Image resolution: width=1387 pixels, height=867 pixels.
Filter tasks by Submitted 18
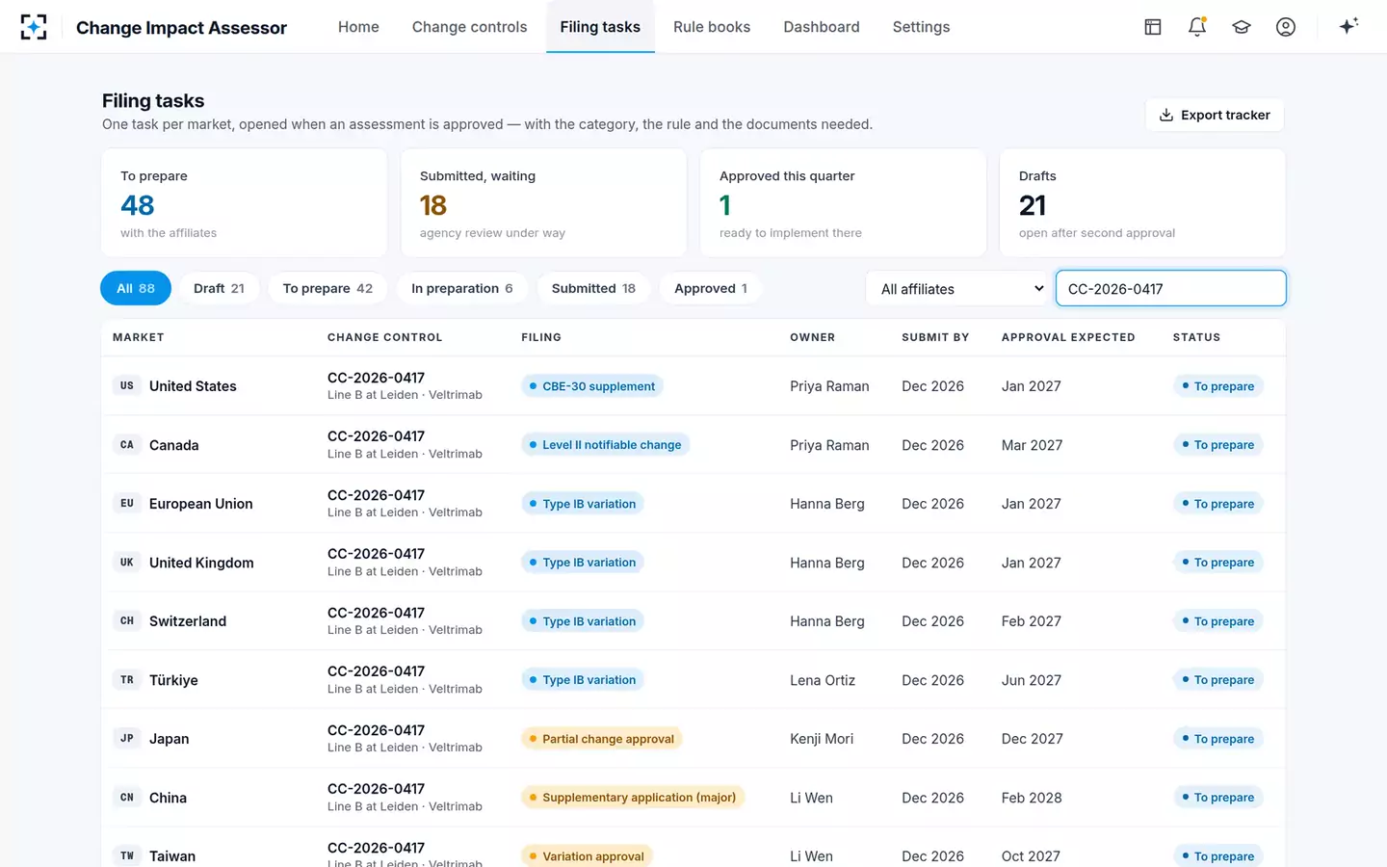click(593, 288)
